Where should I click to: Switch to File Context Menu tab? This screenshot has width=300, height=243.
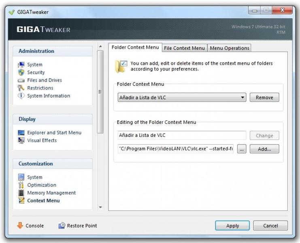(x=185, y=48)
